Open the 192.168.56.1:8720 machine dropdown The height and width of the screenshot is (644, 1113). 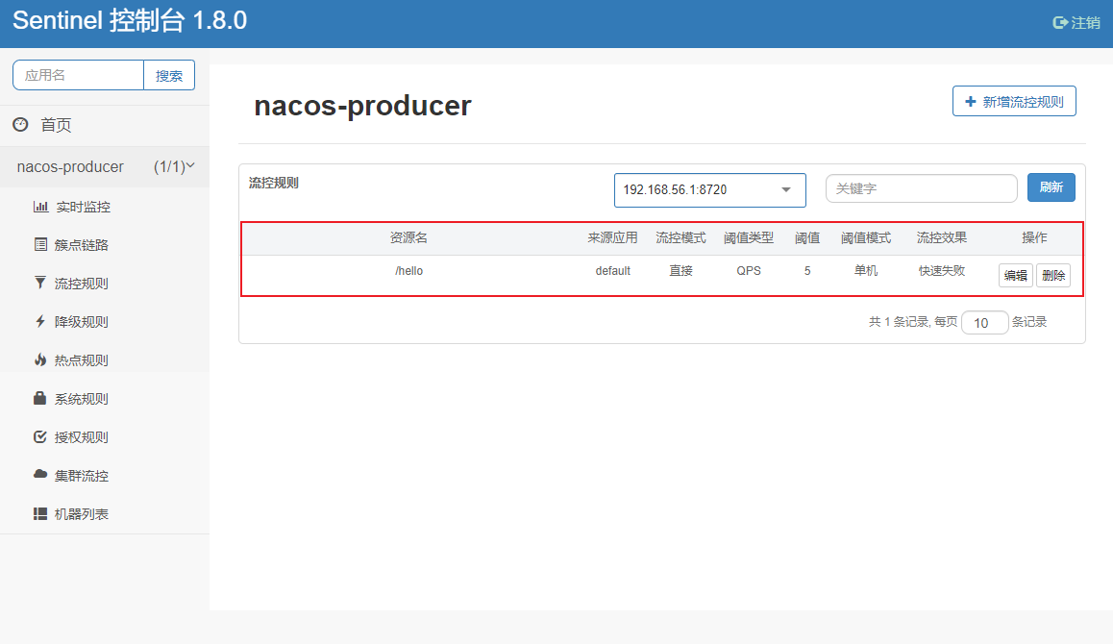[x=710, y=190]
